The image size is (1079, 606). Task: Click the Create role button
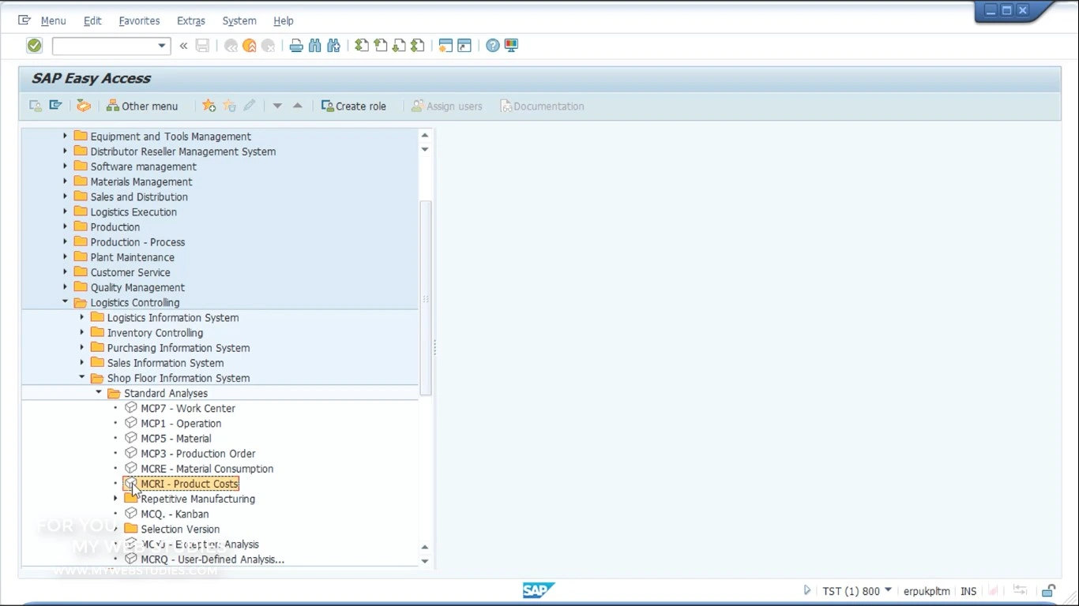point(354,106)
